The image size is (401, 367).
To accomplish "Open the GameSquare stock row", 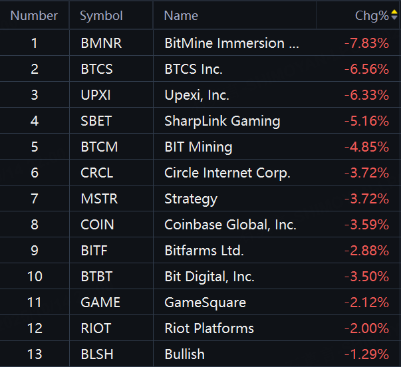I will point(200,303).
